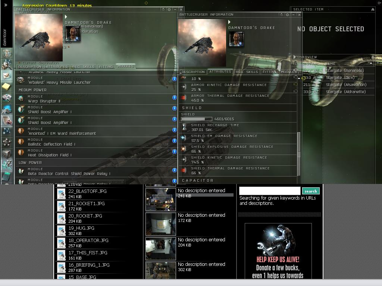The height and width of the screenshot is (286, 382).
Task: Open the Corporation stars icon
Action: 7,143
